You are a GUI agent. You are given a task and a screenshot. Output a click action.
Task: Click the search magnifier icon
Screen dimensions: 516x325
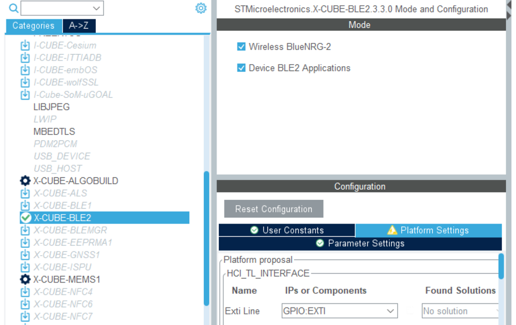(x=13, y=8)
